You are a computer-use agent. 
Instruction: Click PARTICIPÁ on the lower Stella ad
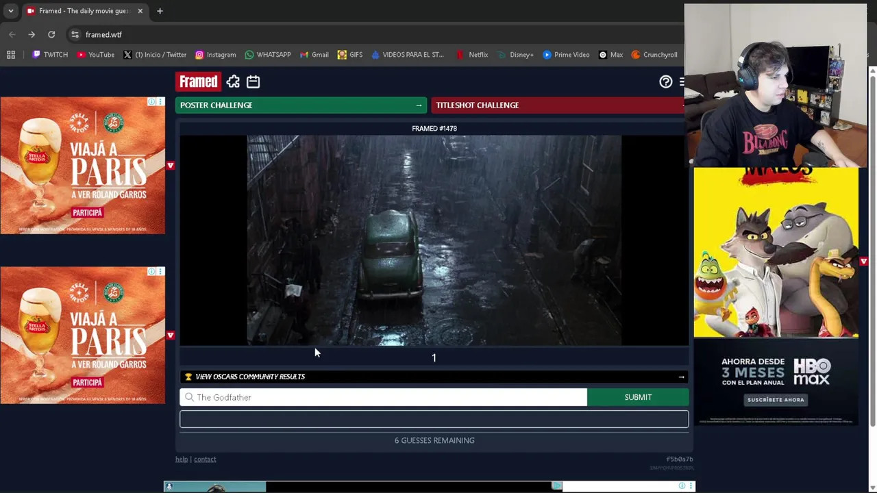tap(87, 383)
